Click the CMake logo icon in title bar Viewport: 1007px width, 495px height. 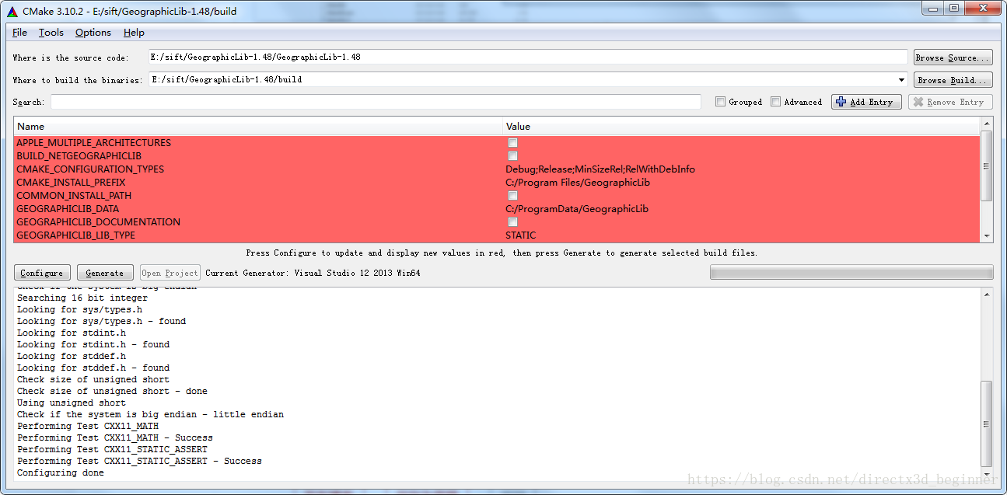tap(12, 12)
